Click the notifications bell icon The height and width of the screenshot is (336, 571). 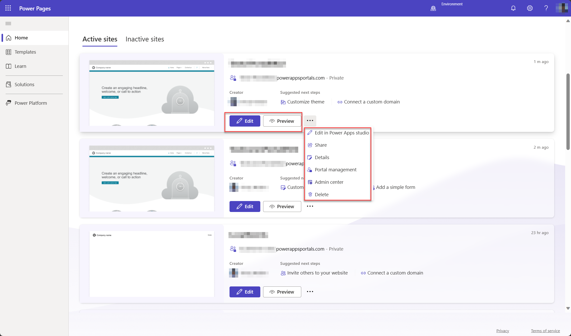[x=513, y=8]
